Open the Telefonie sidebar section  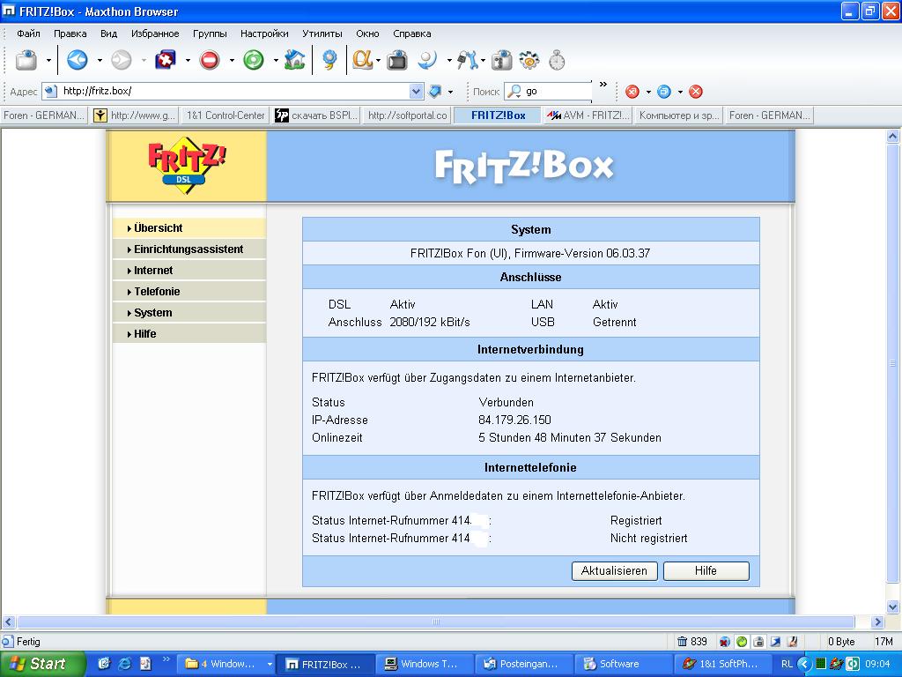tap(189, 291)
